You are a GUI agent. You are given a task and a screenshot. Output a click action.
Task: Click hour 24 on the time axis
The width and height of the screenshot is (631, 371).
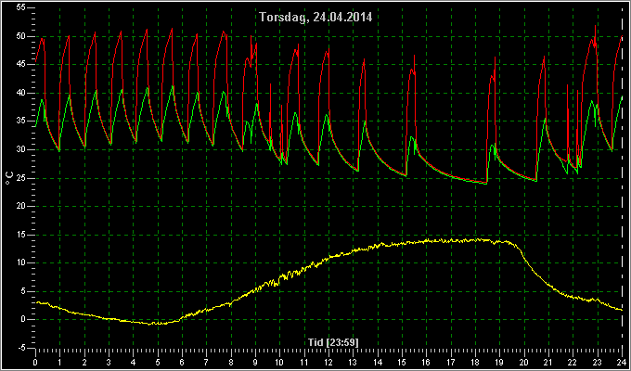(622, 362)
